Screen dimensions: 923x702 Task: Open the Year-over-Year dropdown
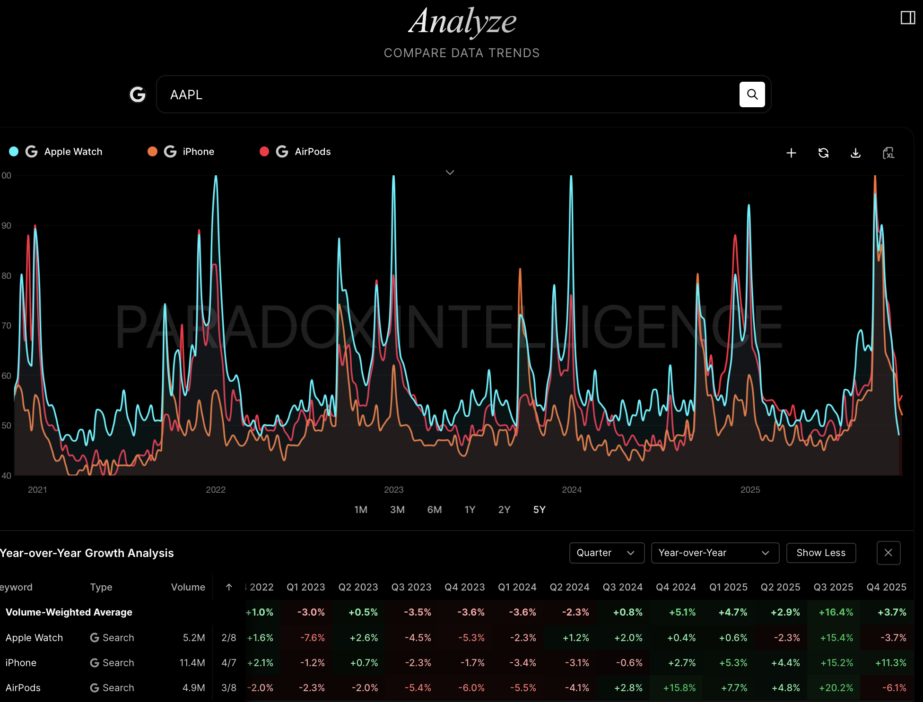click(714, 553)
